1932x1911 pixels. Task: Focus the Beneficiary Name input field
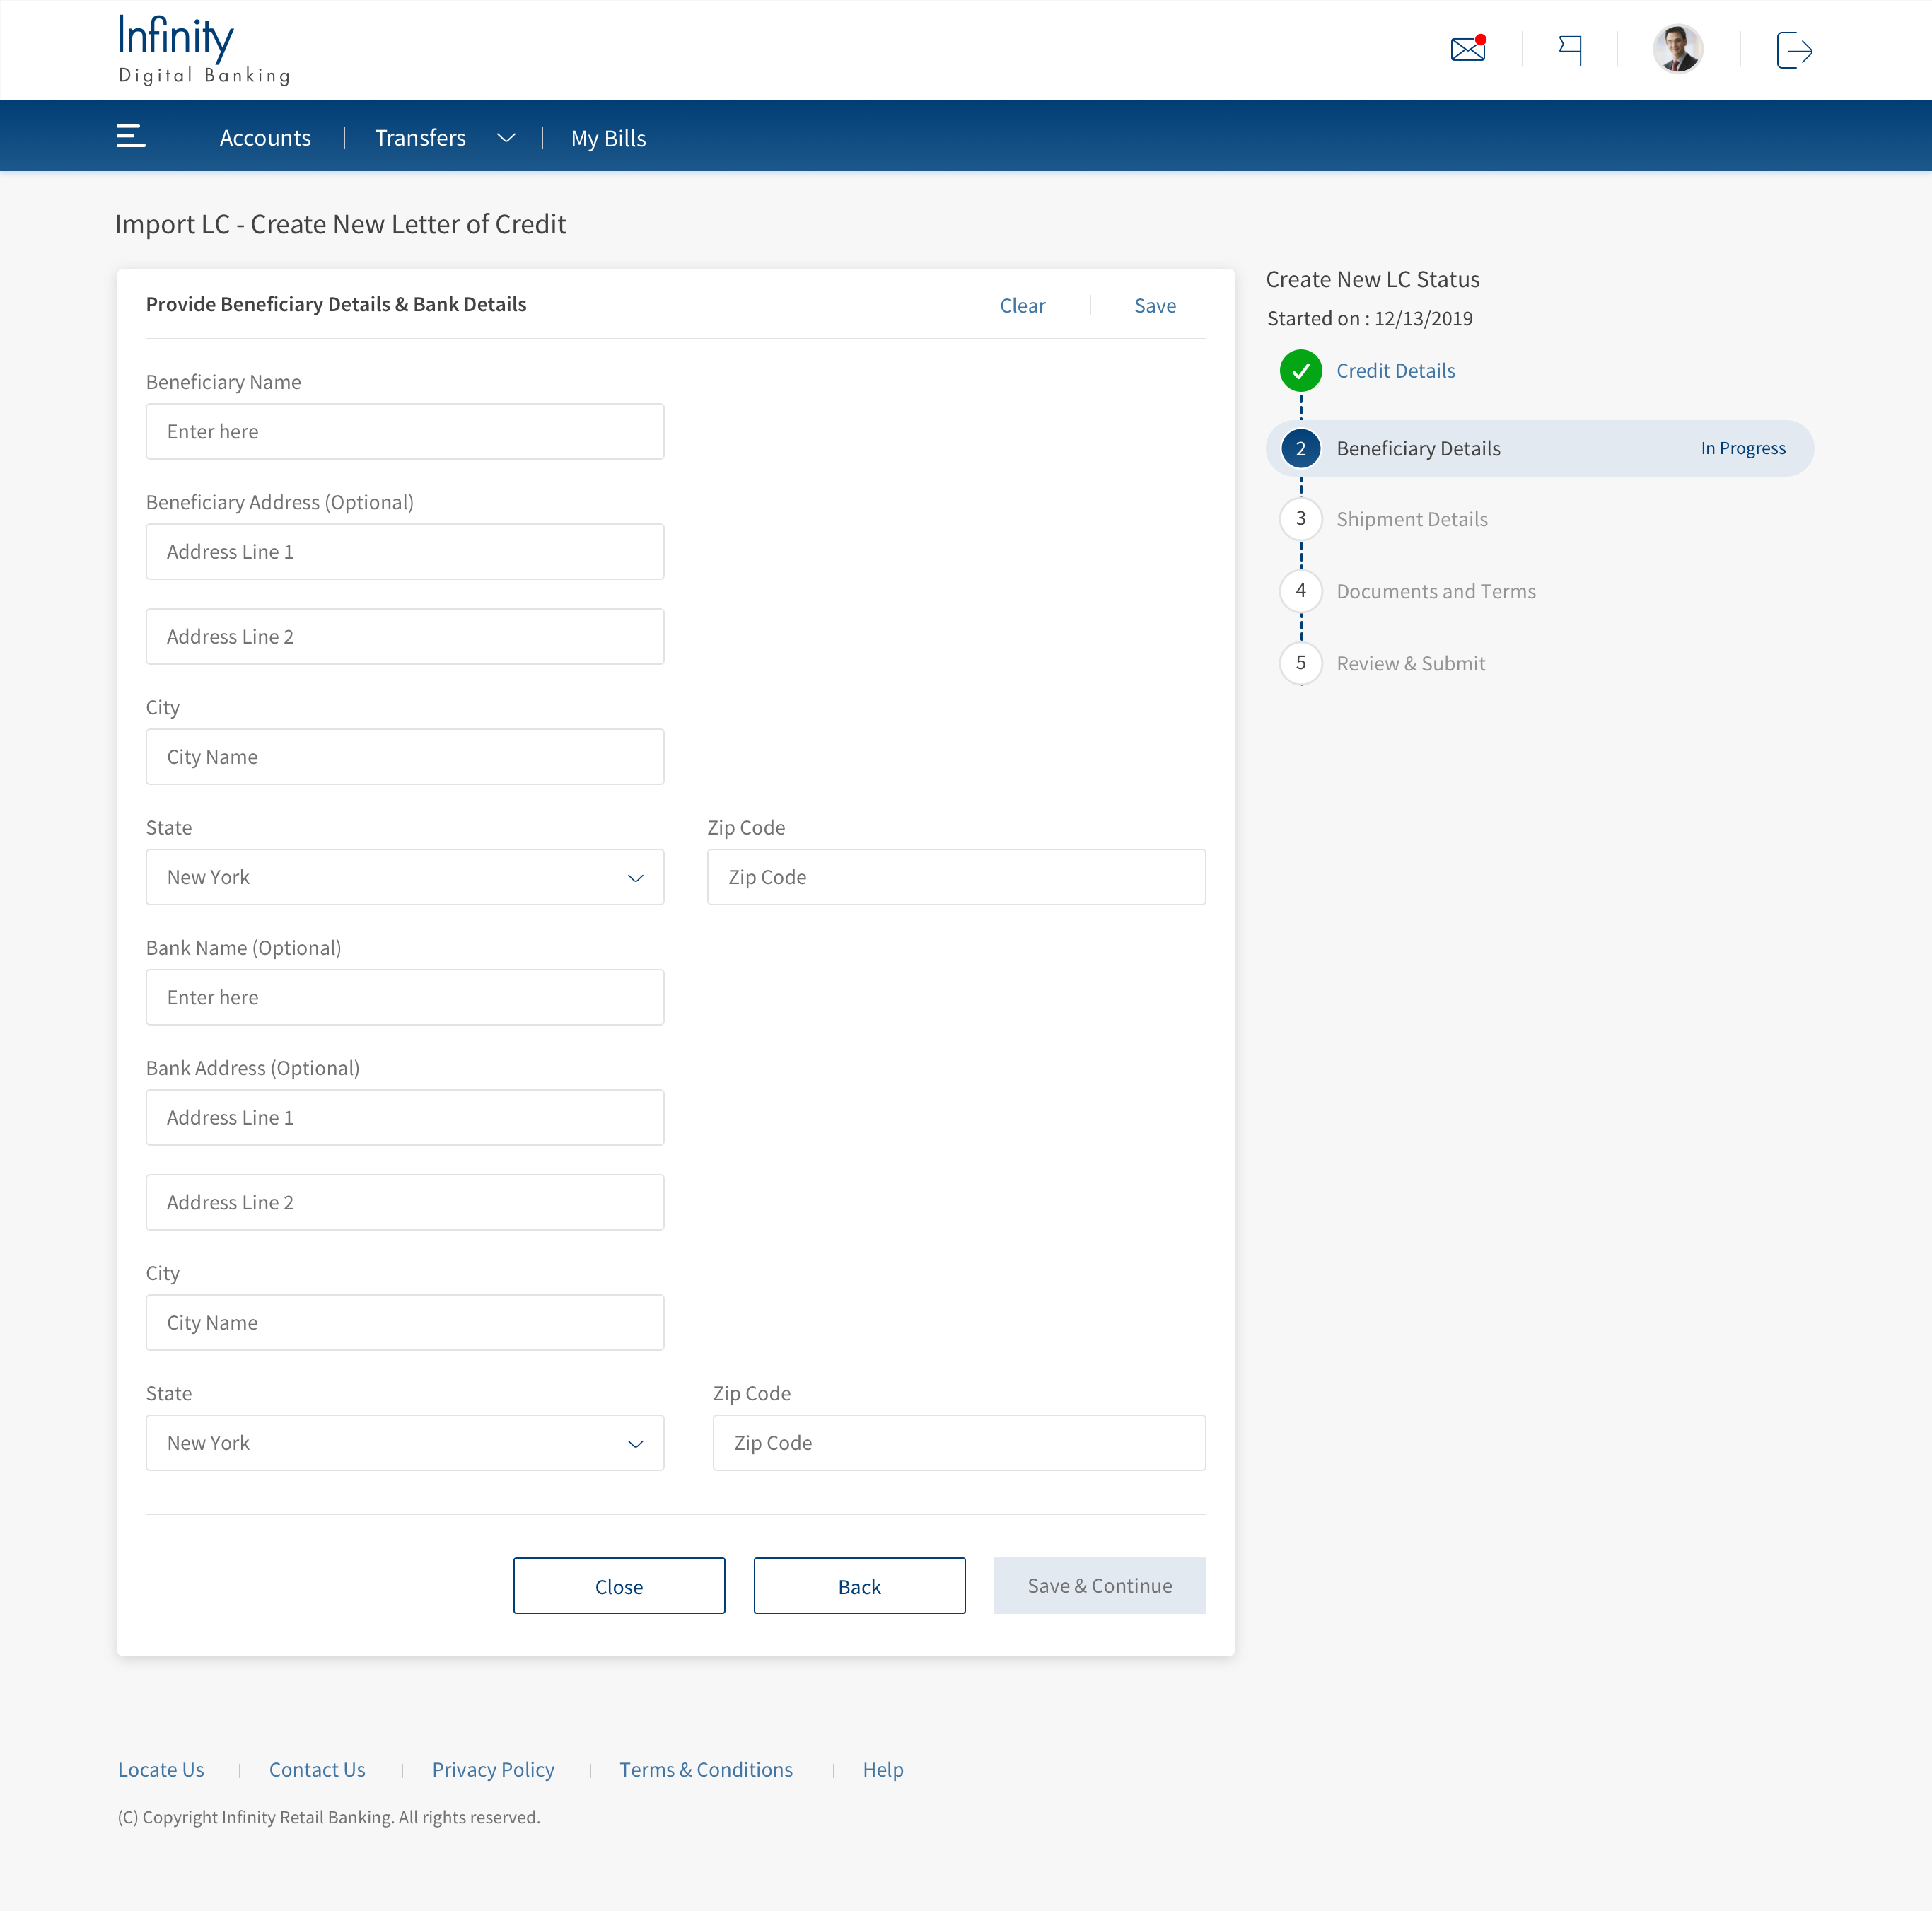tap(405, 432)
